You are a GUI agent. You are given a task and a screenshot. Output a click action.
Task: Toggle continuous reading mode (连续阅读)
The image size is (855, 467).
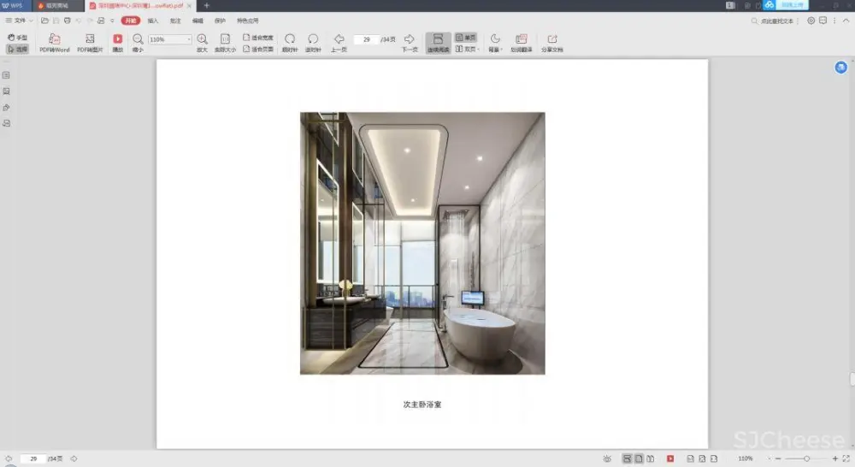pos(438,43)
